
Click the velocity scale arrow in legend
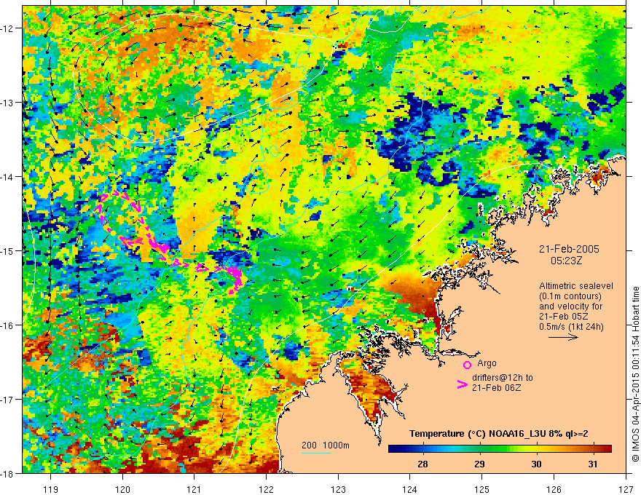tap(563, 337)
